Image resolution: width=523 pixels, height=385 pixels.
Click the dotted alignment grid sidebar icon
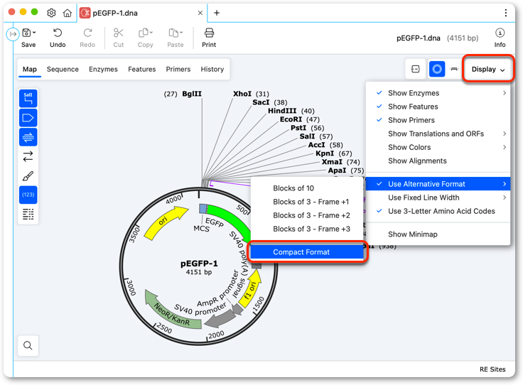tap(28, 214)
